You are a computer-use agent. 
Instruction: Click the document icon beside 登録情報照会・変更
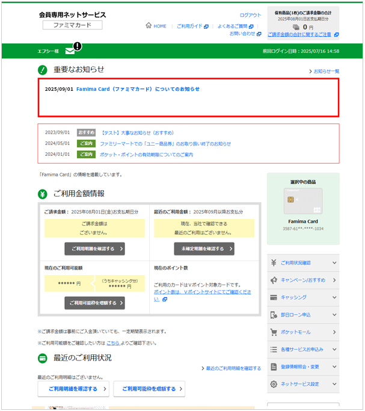(274, 366)
